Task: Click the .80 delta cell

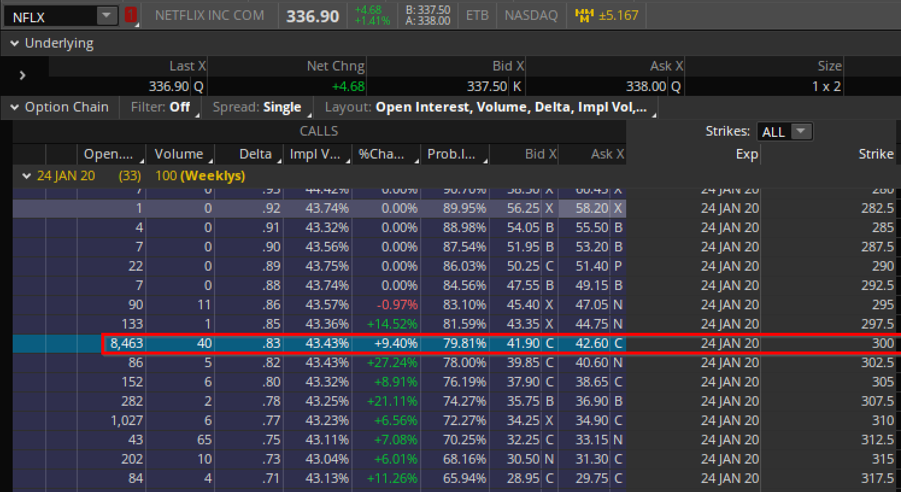Action: click(x=271, y=382)
